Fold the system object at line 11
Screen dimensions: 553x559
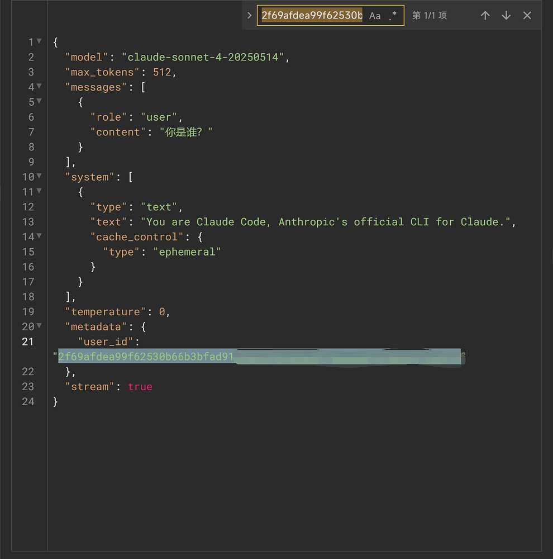(39, 191)
